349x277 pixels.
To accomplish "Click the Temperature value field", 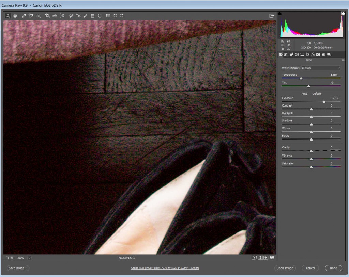I will (x=334, y=75).
